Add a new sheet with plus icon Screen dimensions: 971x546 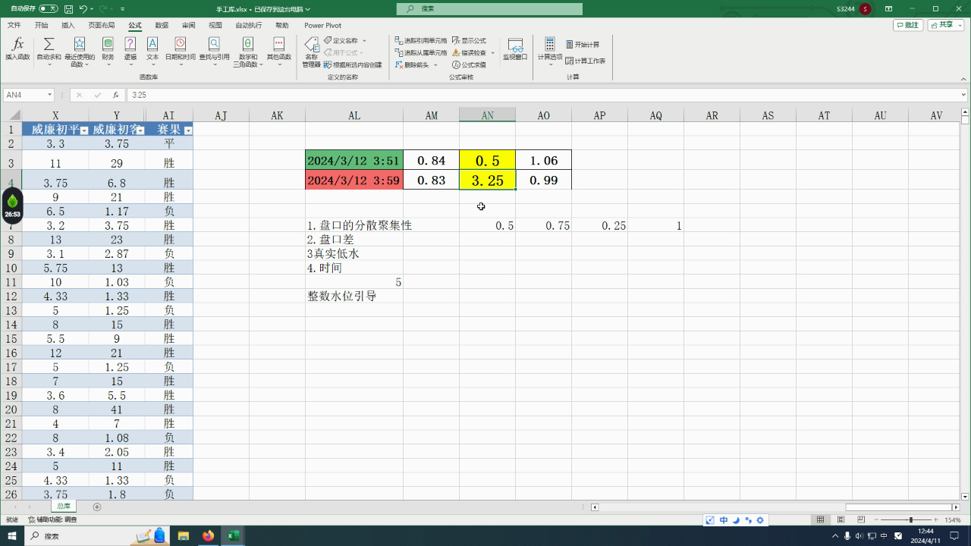click(x=96, y=507)
